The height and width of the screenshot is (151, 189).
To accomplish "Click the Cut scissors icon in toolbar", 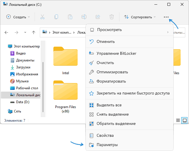I will (42, 17).
